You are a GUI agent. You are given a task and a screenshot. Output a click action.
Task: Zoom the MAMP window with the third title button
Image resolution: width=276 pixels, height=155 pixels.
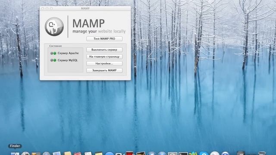[51, 8]
